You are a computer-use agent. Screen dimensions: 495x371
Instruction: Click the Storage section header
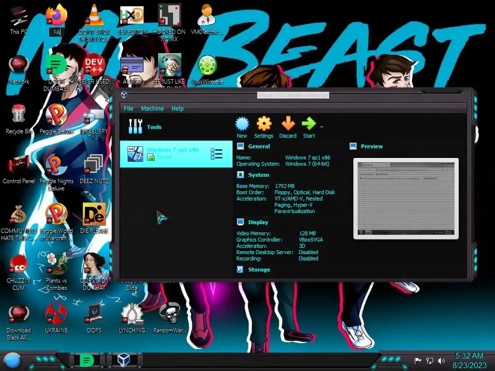pyautogui.click(x=259, y=270)
